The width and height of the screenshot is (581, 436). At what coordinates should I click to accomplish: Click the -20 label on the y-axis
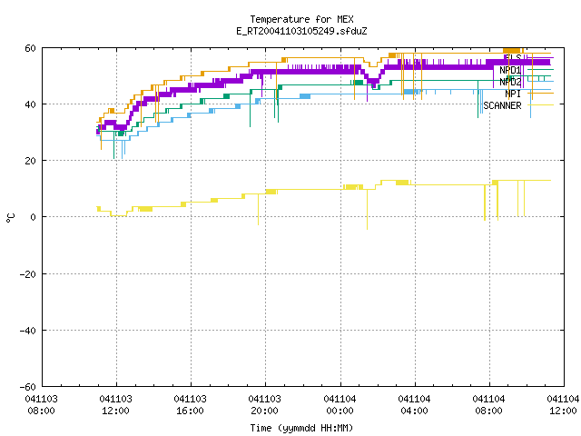click(28, 274)
